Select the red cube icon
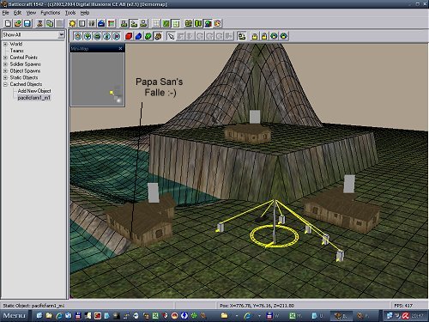This screenshot has width=429, height=322. [129, 36]
